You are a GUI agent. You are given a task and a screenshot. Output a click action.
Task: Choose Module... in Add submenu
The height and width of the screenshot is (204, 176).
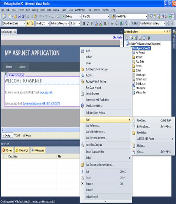(x=153, y=146)
